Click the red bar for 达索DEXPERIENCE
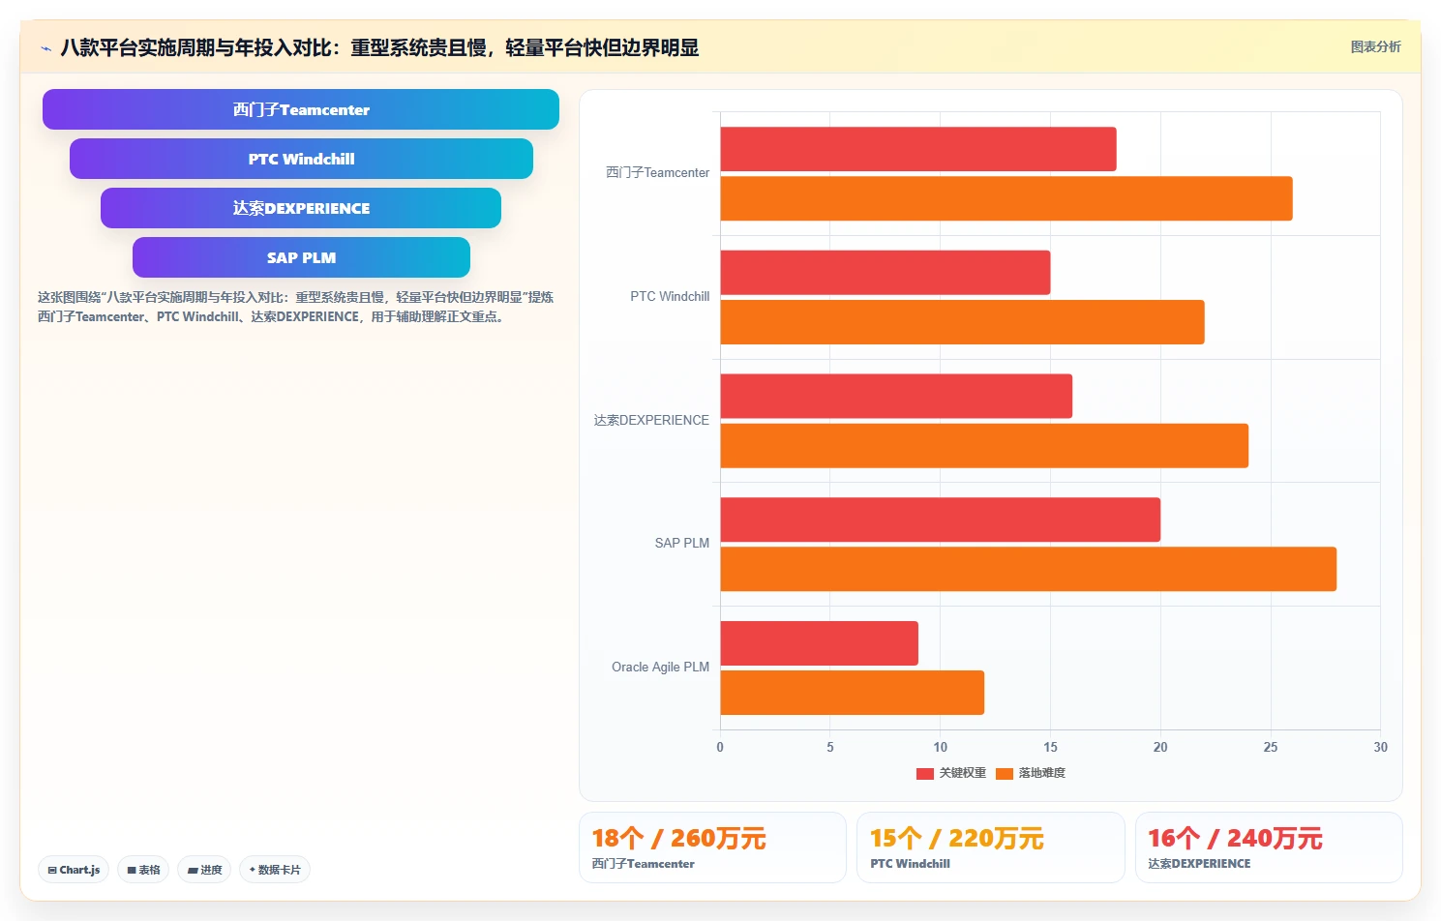The image size is (1441, 921). 896,397
